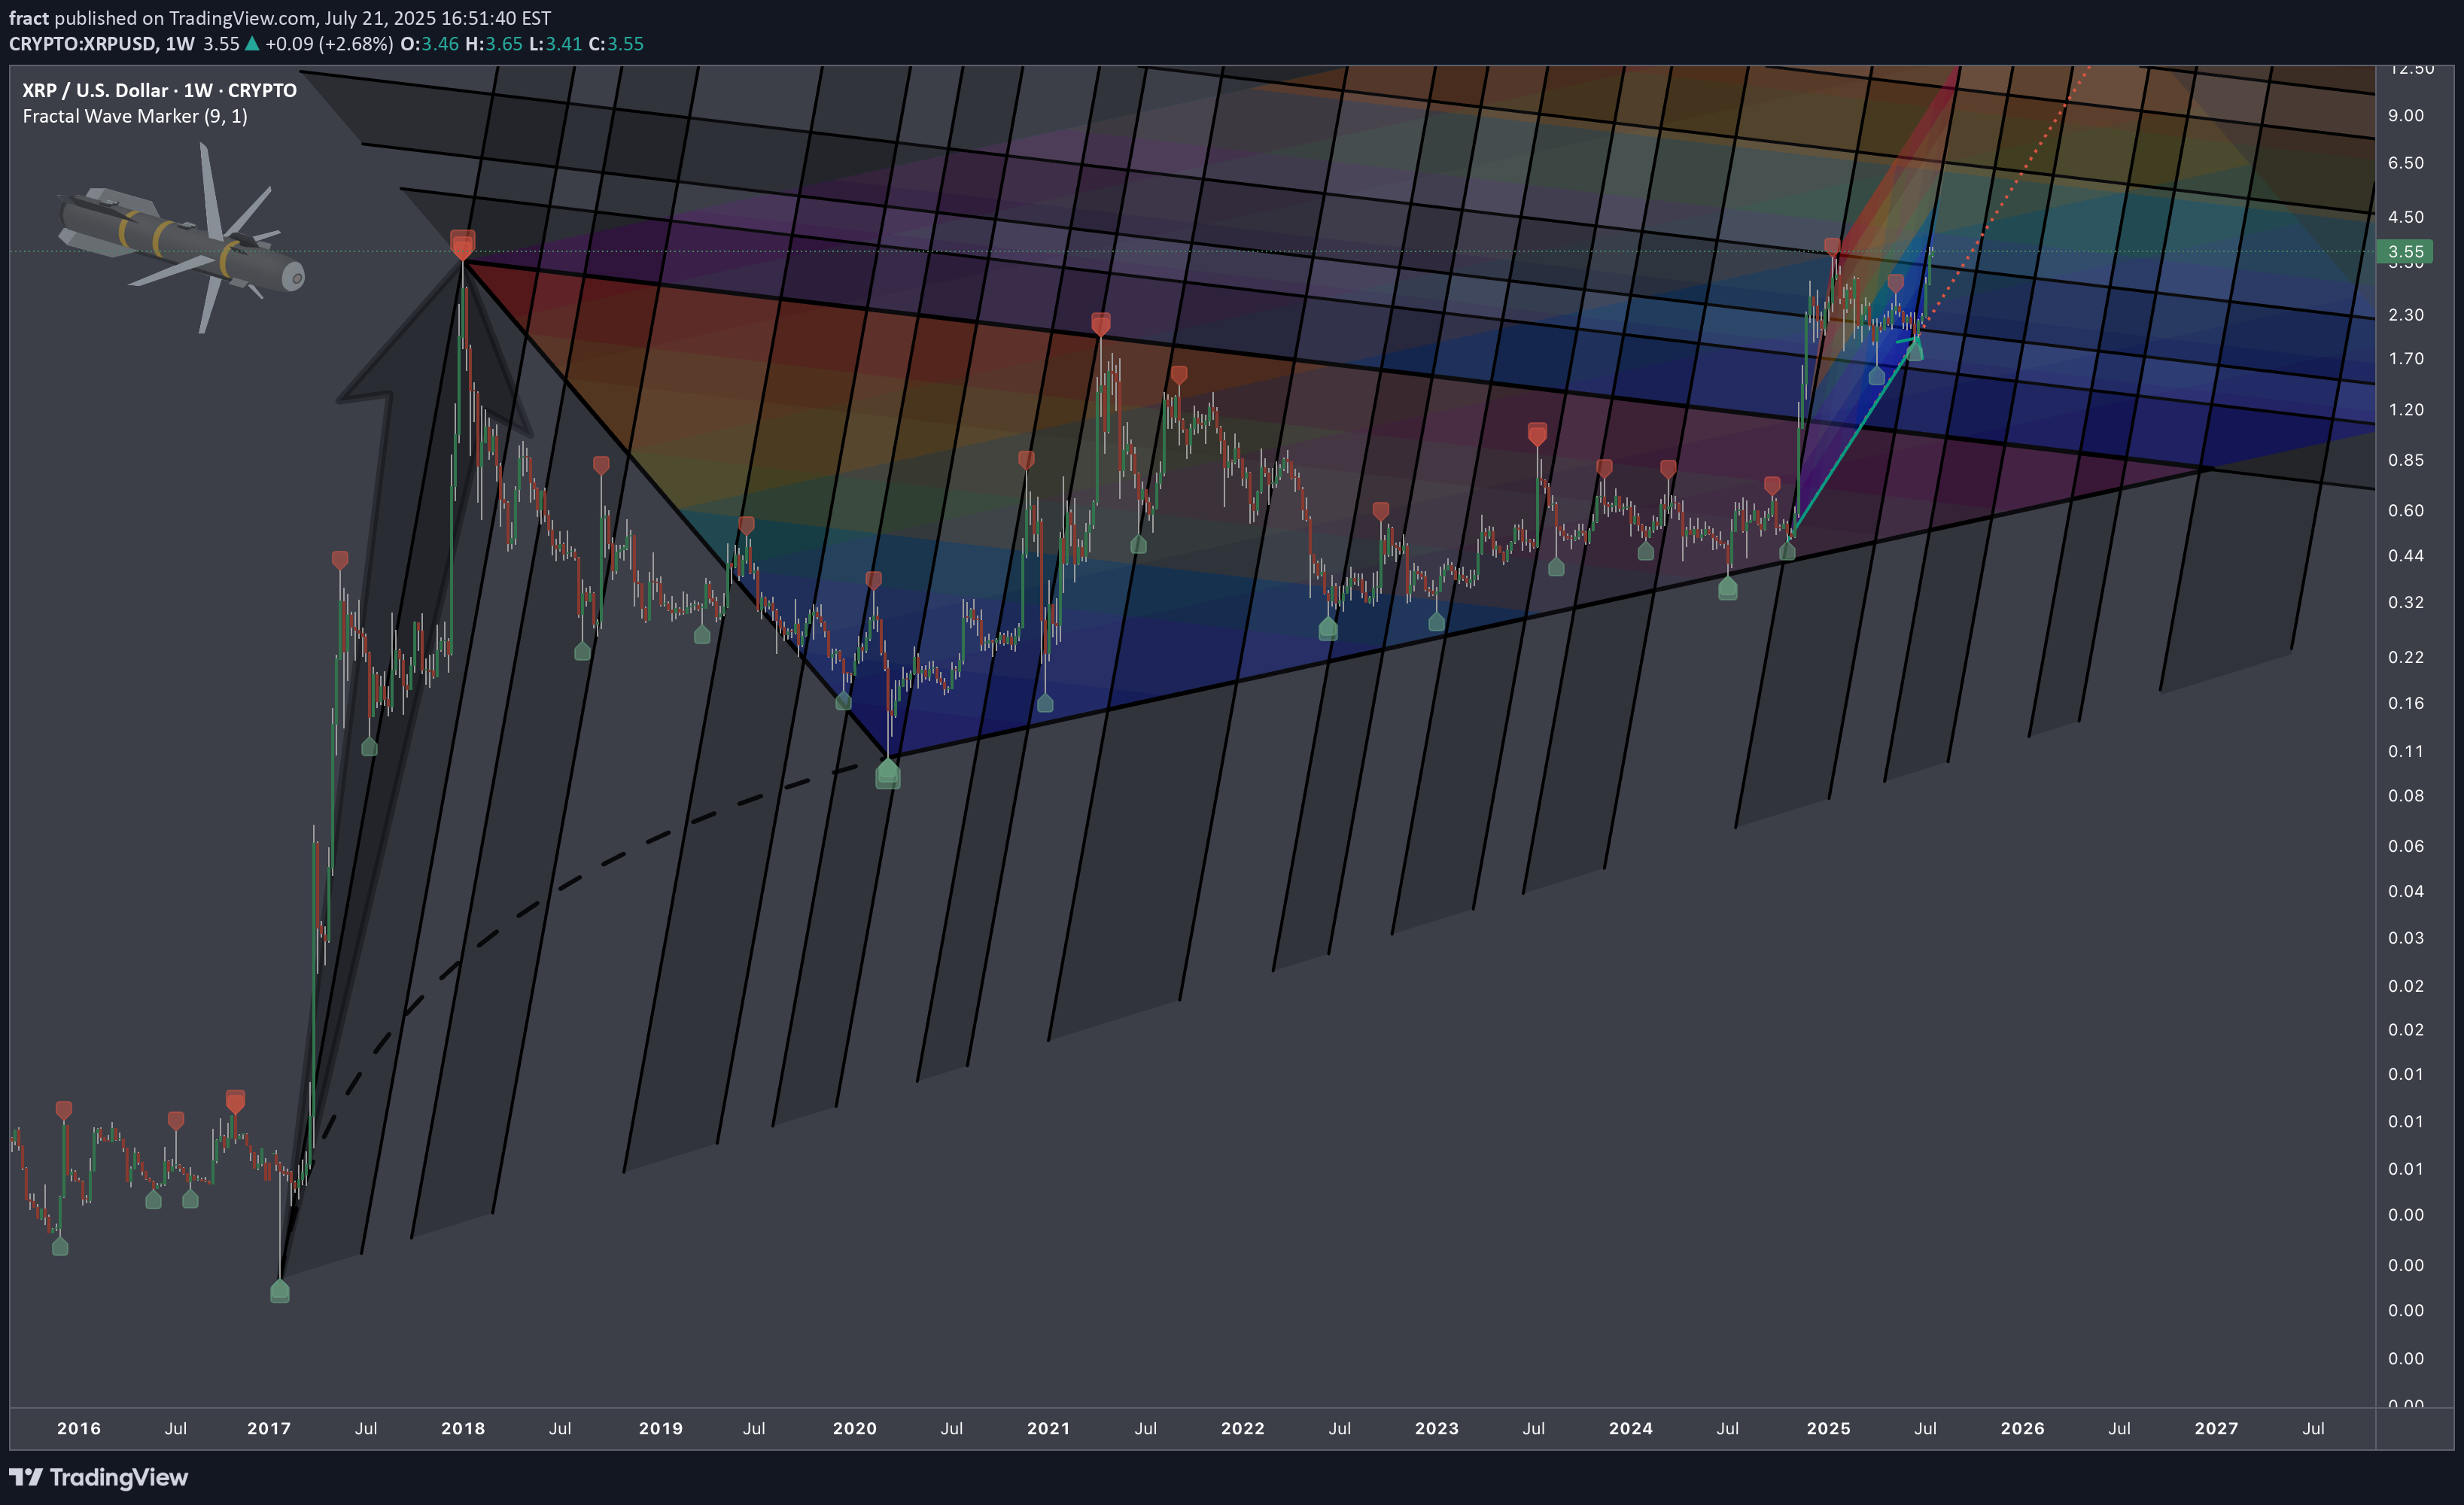This screenshot has width=2464, height=1505.
Task: Click the 1.20 price axis label
Action: tap(2406, 410)
